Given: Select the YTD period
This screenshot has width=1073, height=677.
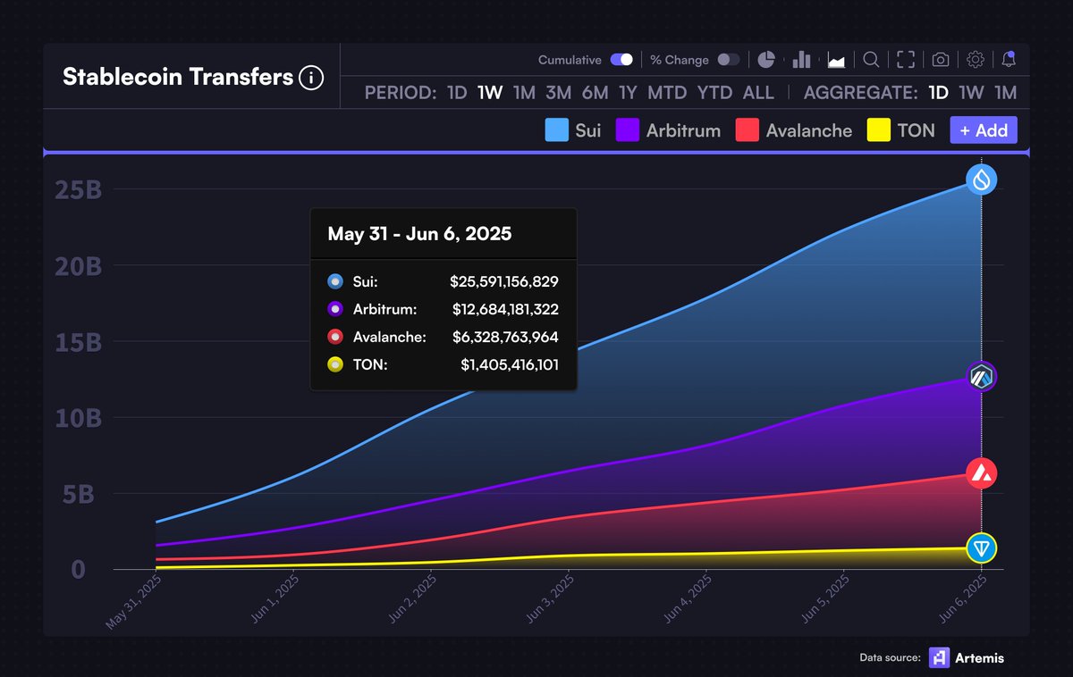Looking at the screenshot, I should point(714,93).
